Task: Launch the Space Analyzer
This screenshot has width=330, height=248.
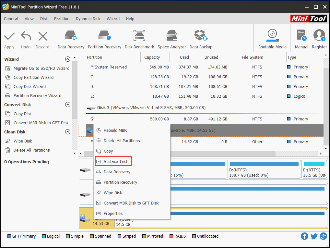Action: point(171,38)
